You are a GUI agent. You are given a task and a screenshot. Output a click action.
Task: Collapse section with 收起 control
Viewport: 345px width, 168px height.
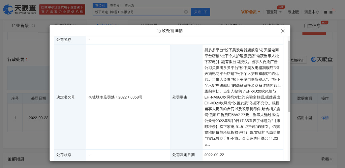point(327,159)
